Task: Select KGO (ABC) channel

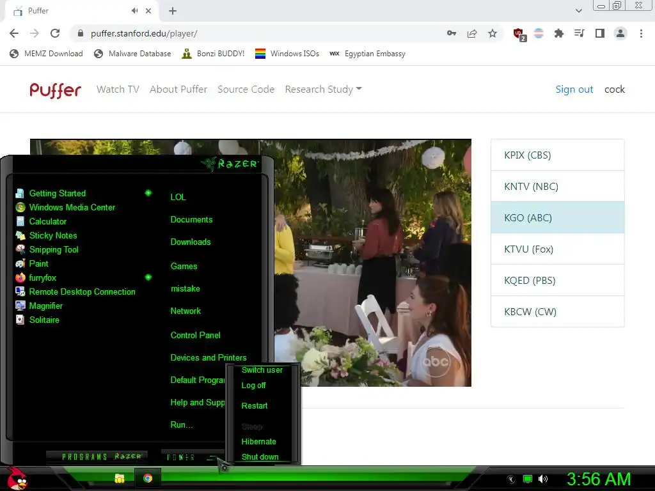Action: (x=558, y=217)
